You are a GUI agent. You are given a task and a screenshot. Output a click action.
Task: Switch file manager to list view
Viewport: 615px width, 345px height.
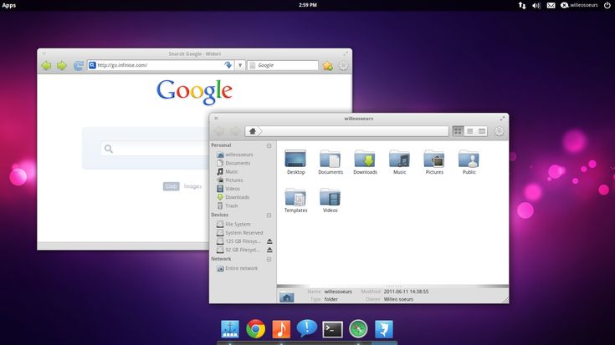point(469,131)
